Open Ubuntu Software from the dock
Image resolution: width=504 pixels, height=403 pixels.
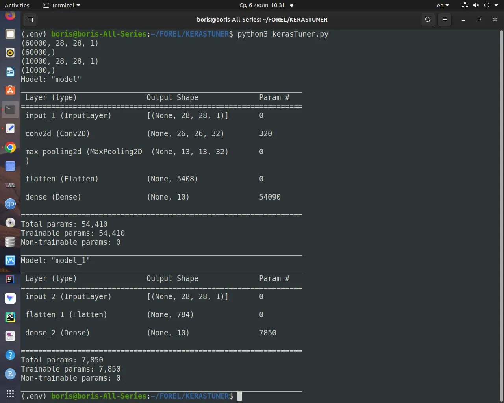point(10,91)
